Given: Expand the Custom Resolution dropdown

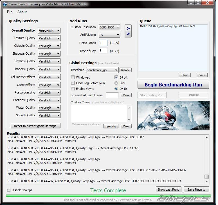Looking at the screenshot, I should pyautogui.click(x=109, y=27).
